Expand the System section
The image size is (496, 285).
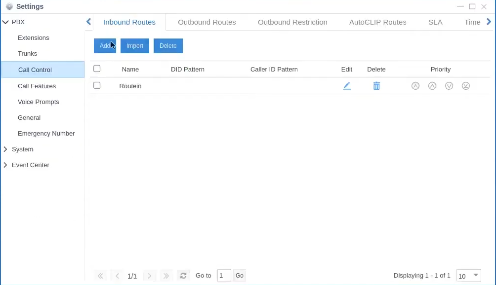(x=5, y=149)
